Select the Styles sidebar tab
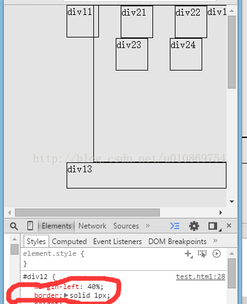This screenshot has width=247, height=304. (36, 242)
